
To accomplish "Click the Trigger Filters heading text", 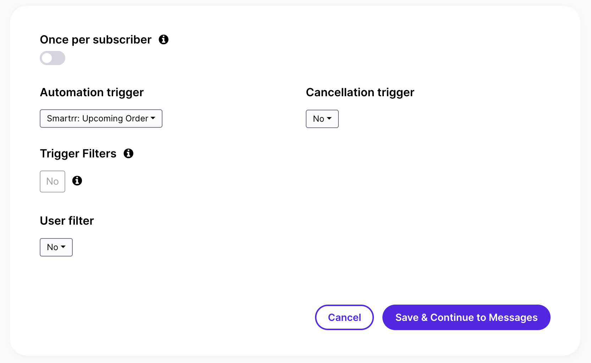I will pyautogui.click(x=78, y=154).
